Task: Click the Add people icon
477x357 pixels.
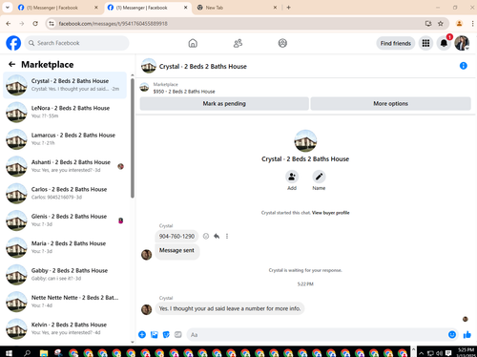Action: [x=292, y=177]
